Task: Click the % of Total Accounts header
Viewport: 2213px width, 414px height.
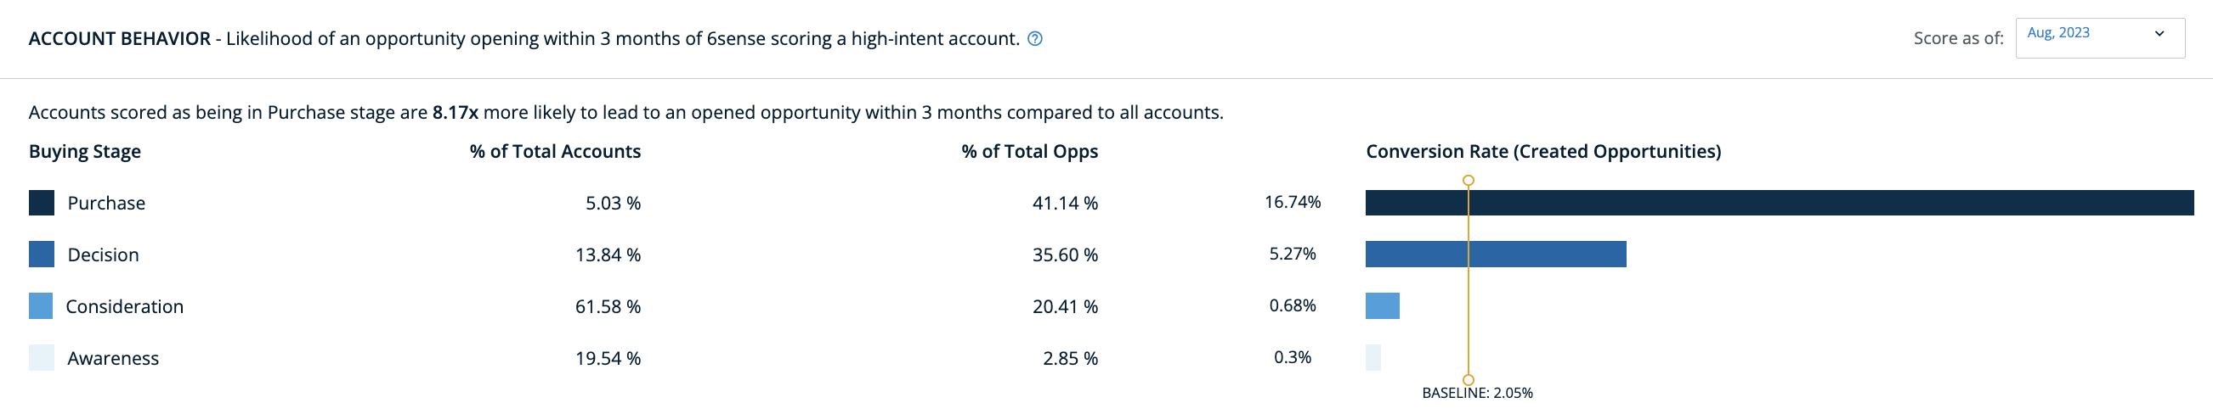Action: coord(555,152)
